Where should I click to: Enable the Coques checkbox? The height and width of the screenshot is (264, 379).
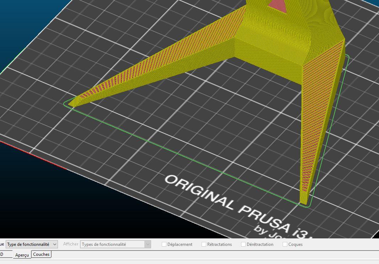click(285, 244)
